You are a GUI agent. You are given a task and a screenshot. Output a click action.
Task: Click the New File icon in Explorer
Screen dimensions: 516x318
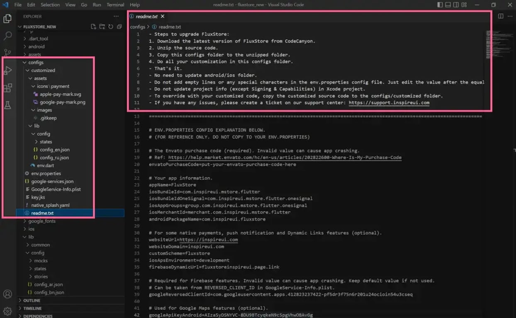[93, 26]
